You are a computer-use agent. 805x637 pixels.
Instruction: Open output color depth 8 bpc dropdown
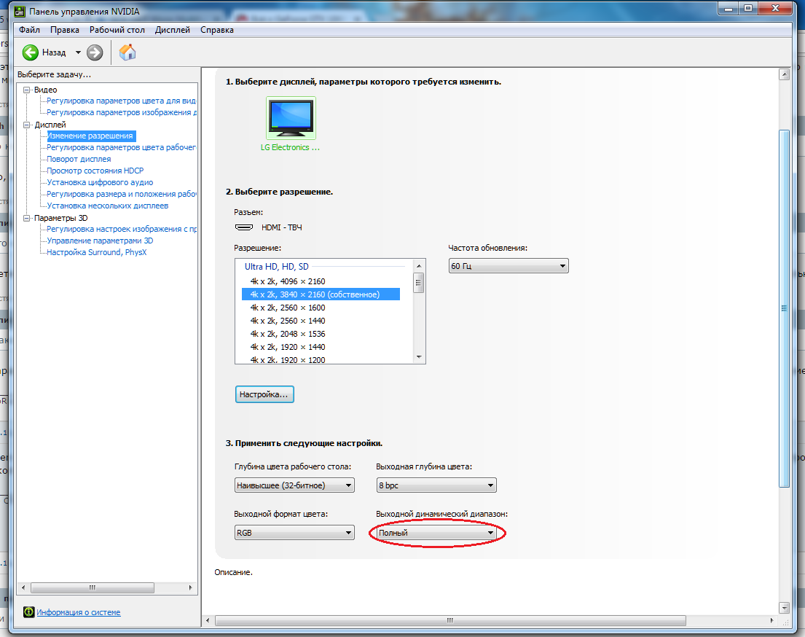[x=436, y=485]
